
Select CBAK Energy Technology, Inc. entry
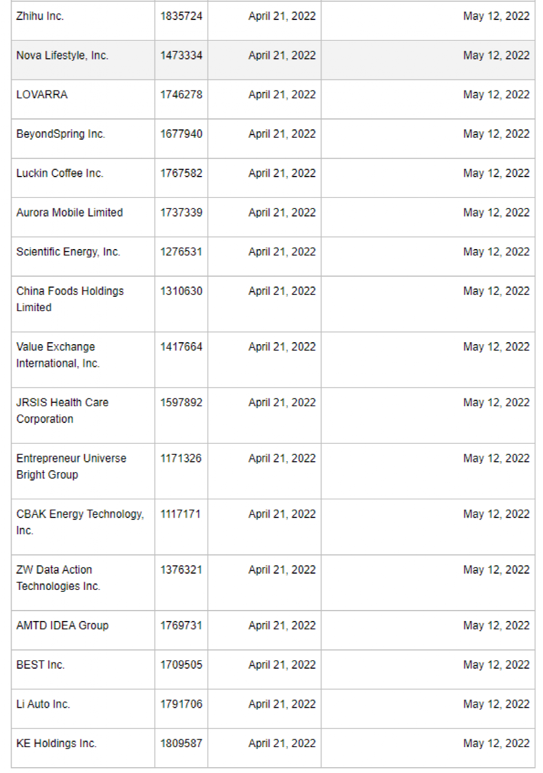point(80,521)
